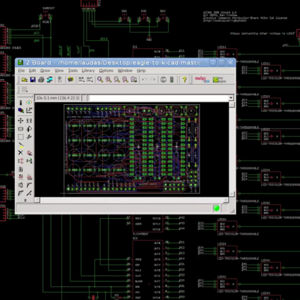Open the View menu
300x300 pixels.
59,70
